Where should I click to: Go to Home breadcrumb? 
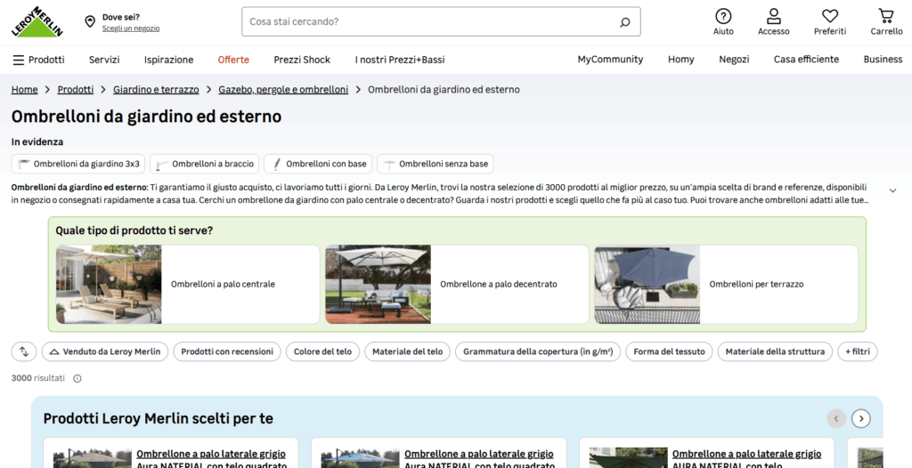tap(24, 90)
